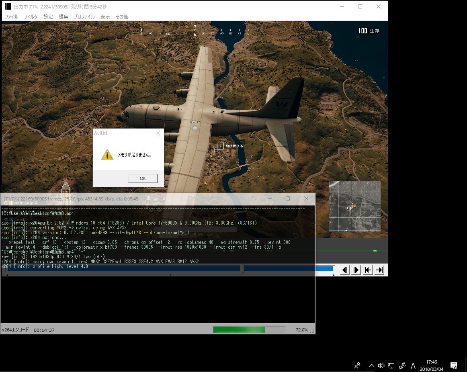
Task: Close the AviUtl error dialog
Action: (x=158, y=133)
